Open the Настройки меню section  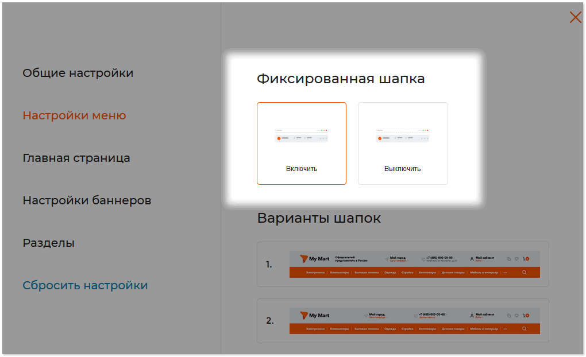point(74,115)
